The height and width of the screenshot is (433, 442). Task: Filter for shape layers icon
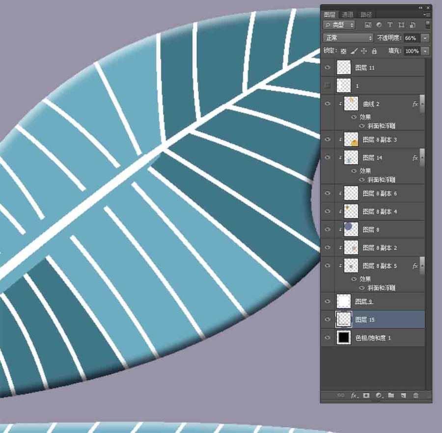(x=401, y=25)
